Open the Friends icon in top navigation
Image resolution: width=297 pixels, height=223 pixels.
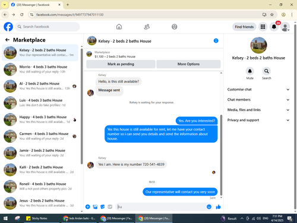coord(147,27)
